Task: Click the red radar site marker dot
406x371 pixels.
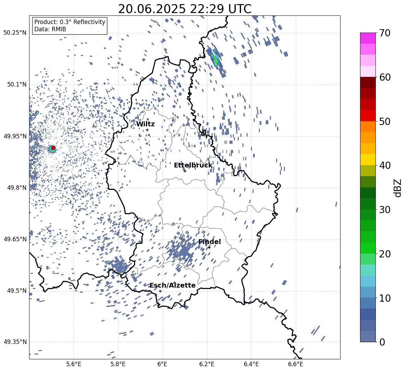Action: pos(53,148)
